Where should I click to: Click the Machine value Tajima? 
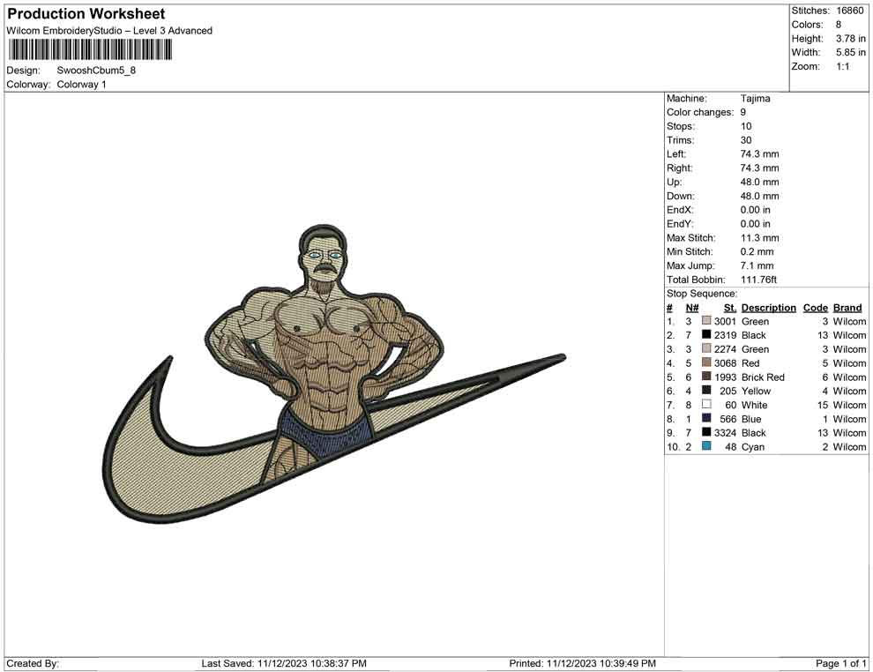coord(755,99)
